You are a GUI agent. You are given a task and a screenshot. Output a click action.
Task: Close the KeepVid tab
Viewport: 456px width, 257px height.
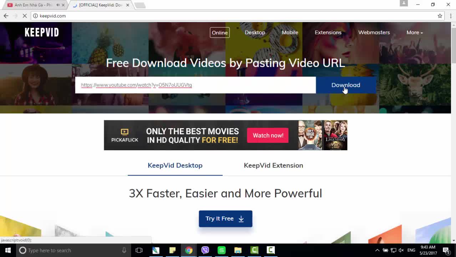tap(127, 5)
